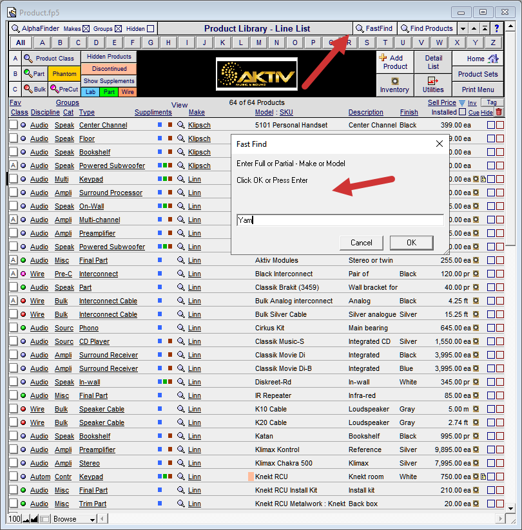Click inventory icon in Aktiv Modules row

tap(476, 260)
